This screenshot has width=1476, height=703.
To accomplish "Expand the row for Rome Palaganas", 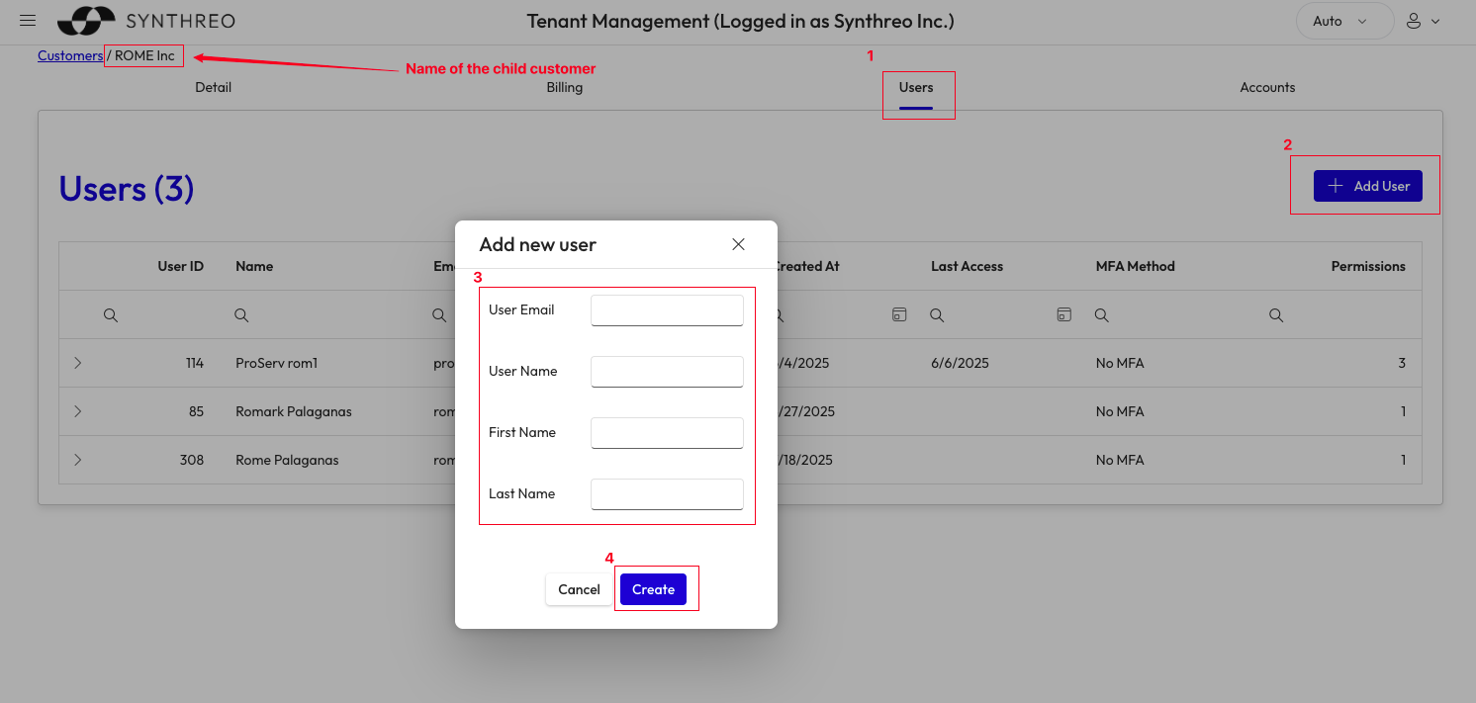I will coord(77,460).
